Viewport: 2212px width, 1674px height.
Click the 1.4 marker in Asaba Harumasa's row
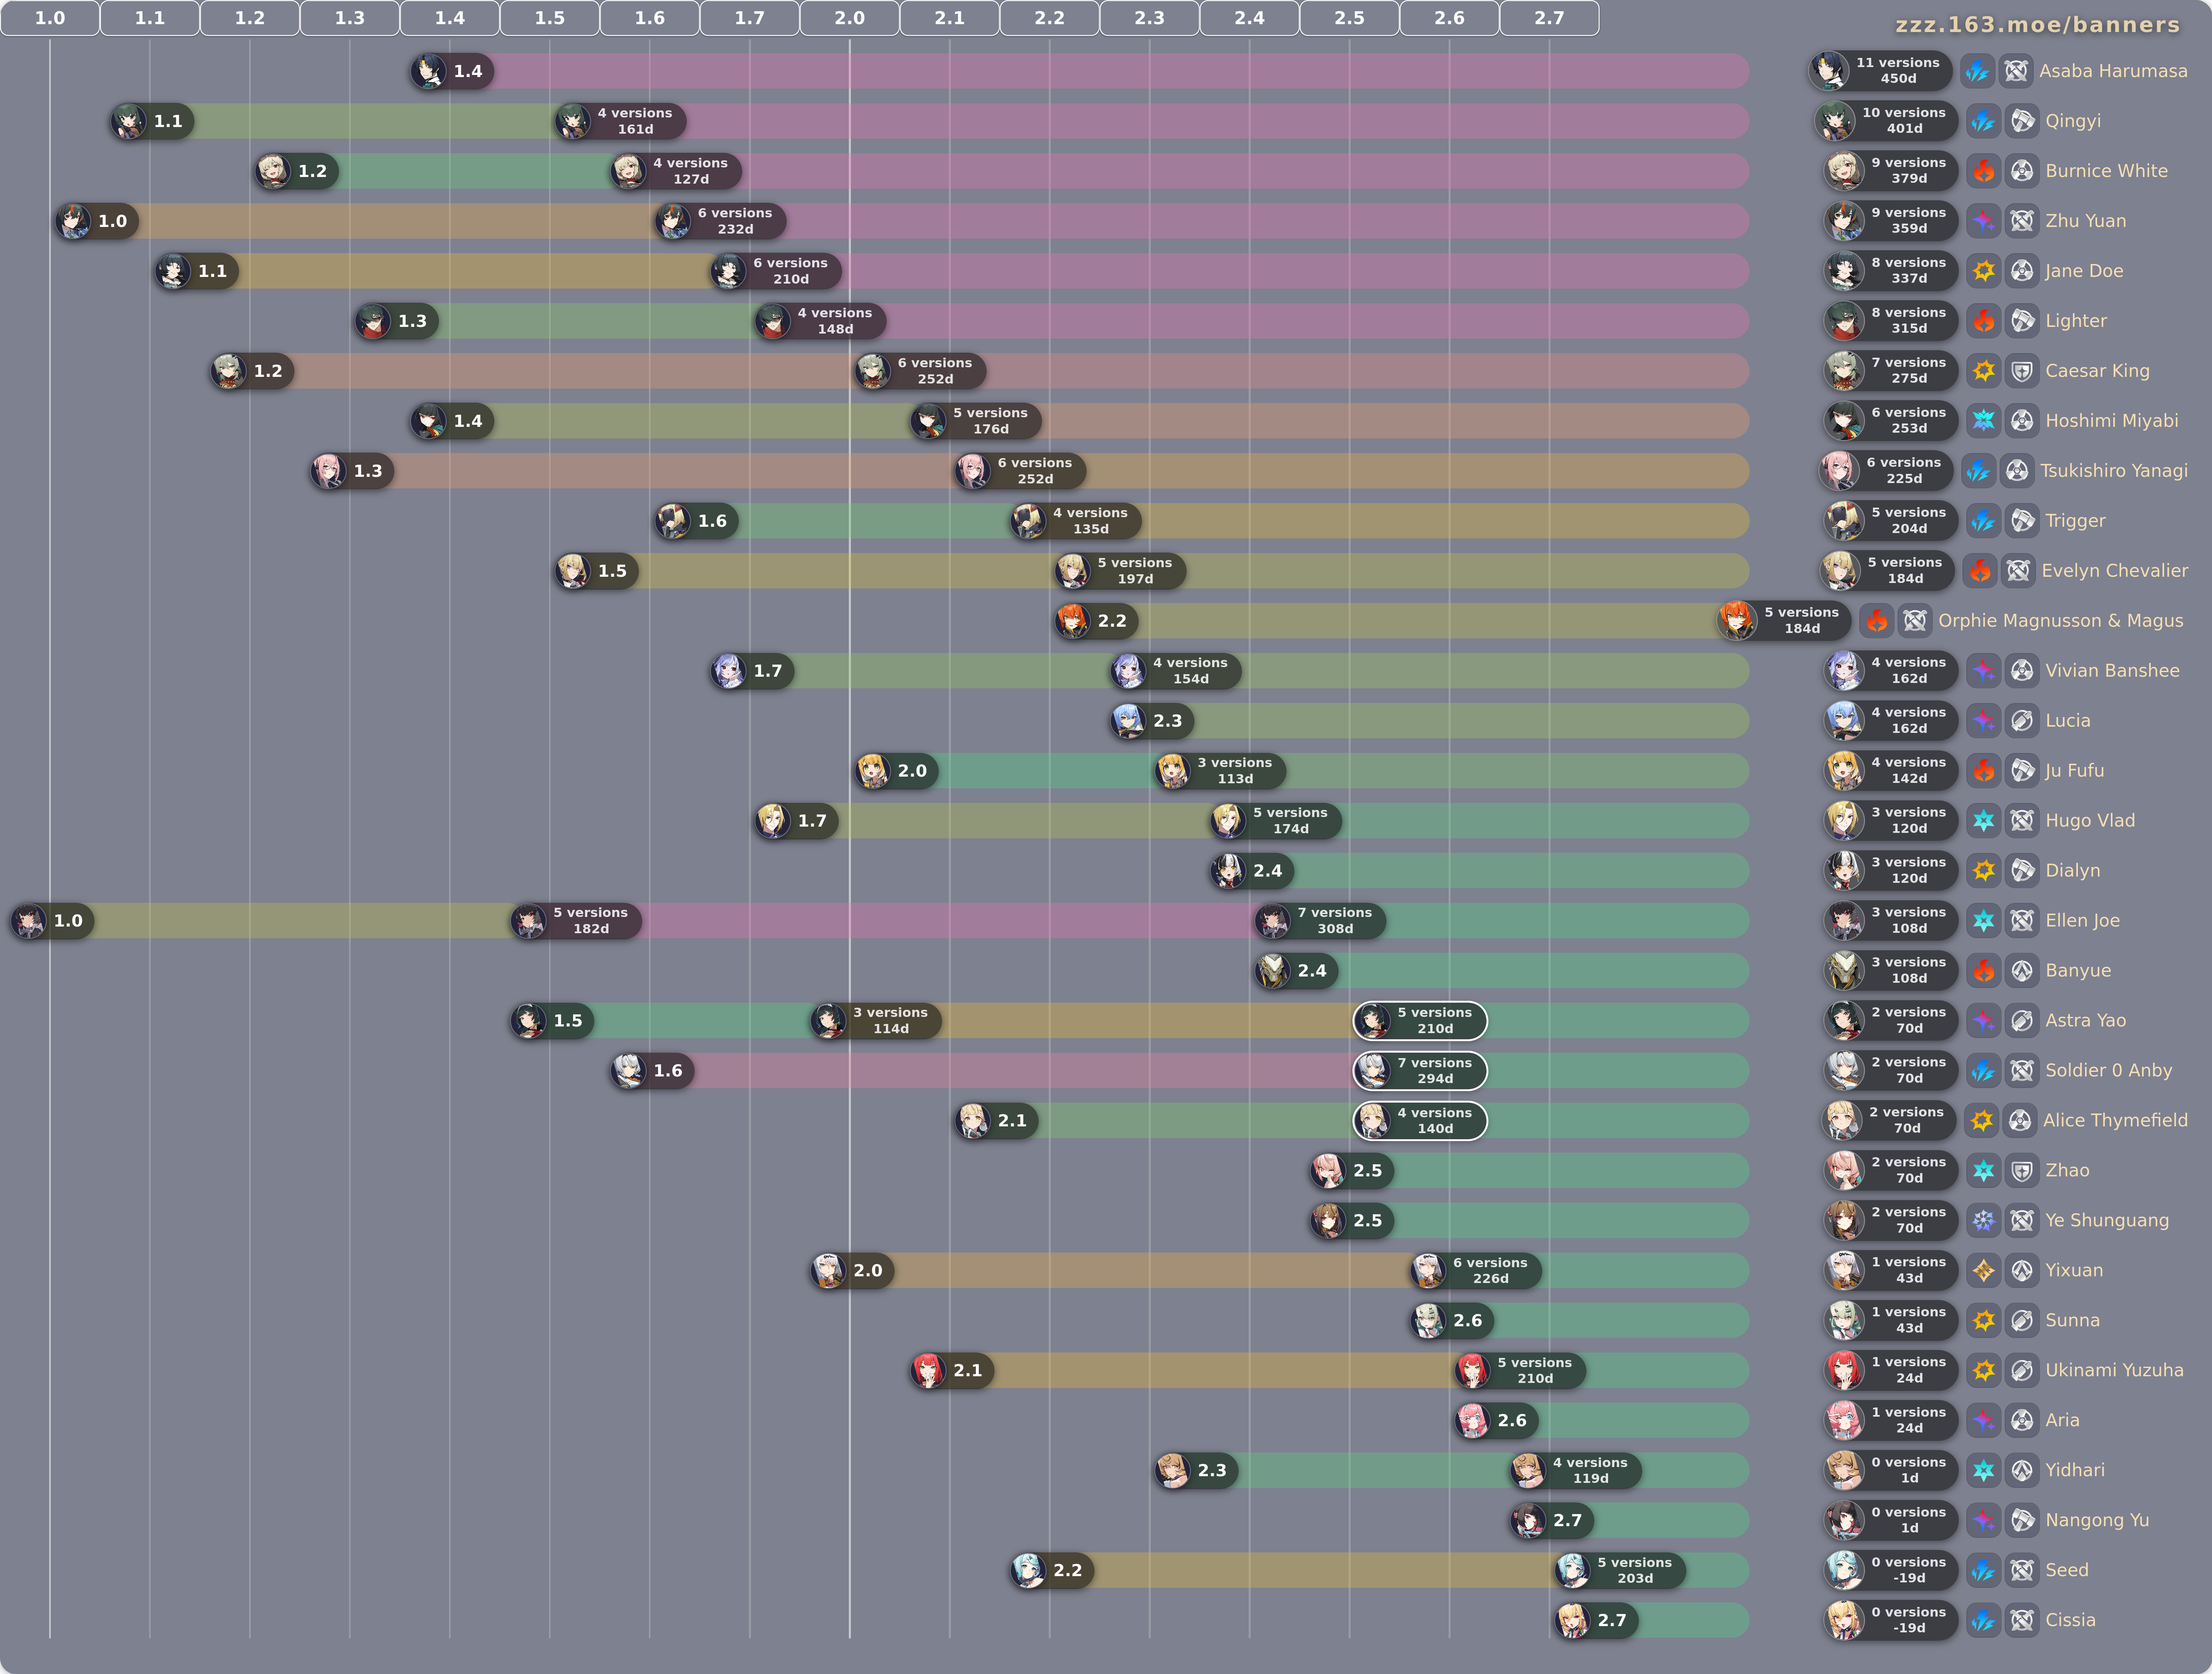tap(451, 71)
